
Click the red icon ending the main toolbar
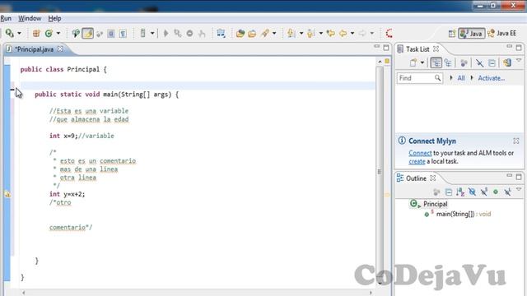[x=389, y=33]
